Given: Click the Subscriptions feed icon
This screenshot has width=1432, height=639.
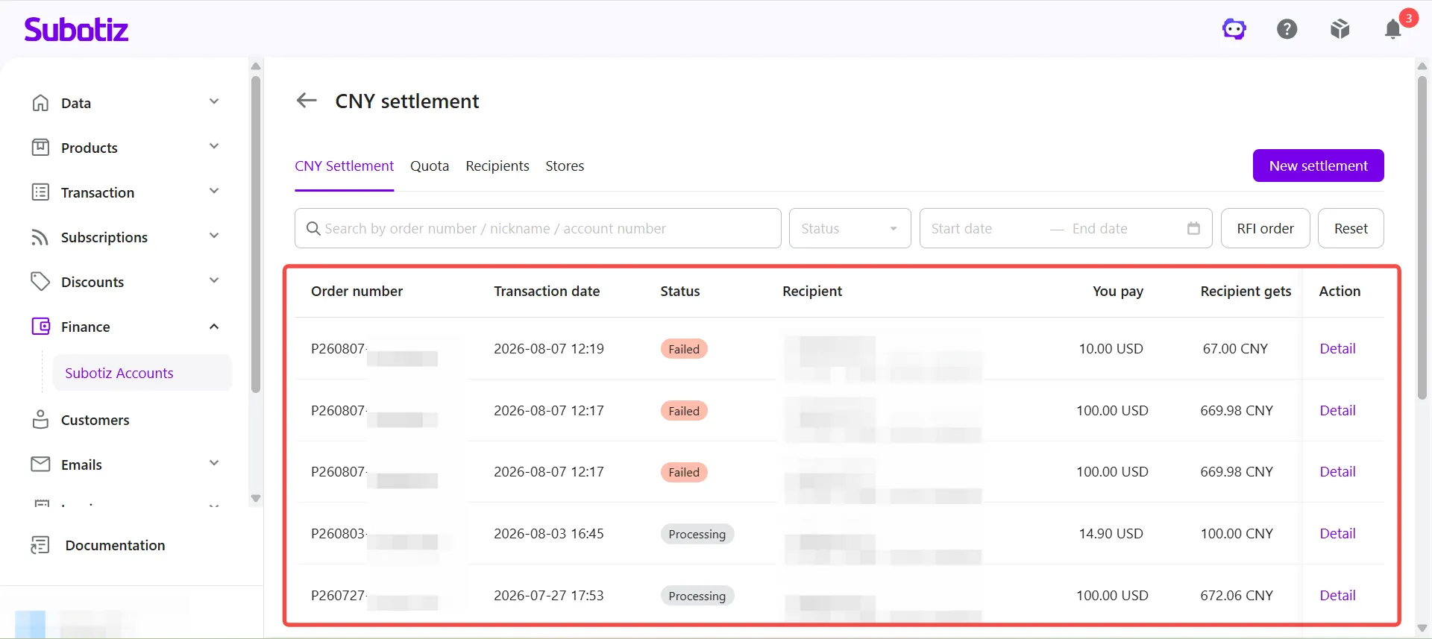Looking at the screenshot, I should click(40, 237).
